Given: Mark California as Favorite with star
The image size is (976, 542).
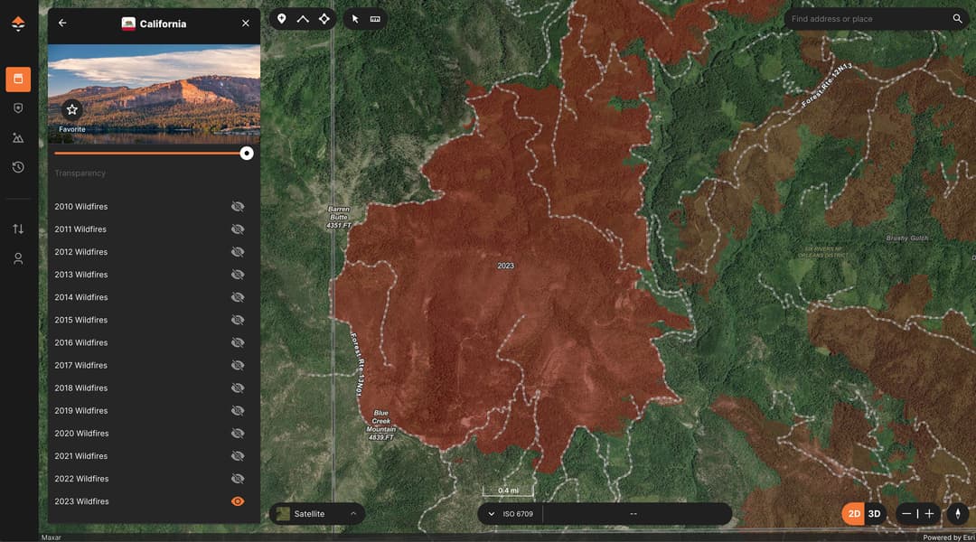Looking at the screenshot, I should 72,109.
